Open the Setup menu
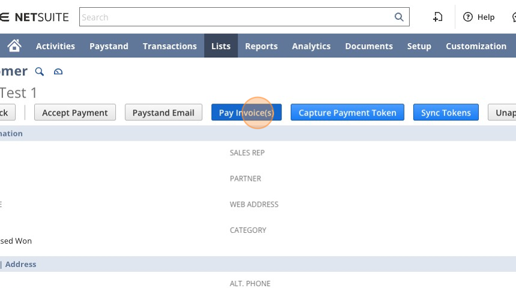516x288 pixels. (x=419, y=46)
